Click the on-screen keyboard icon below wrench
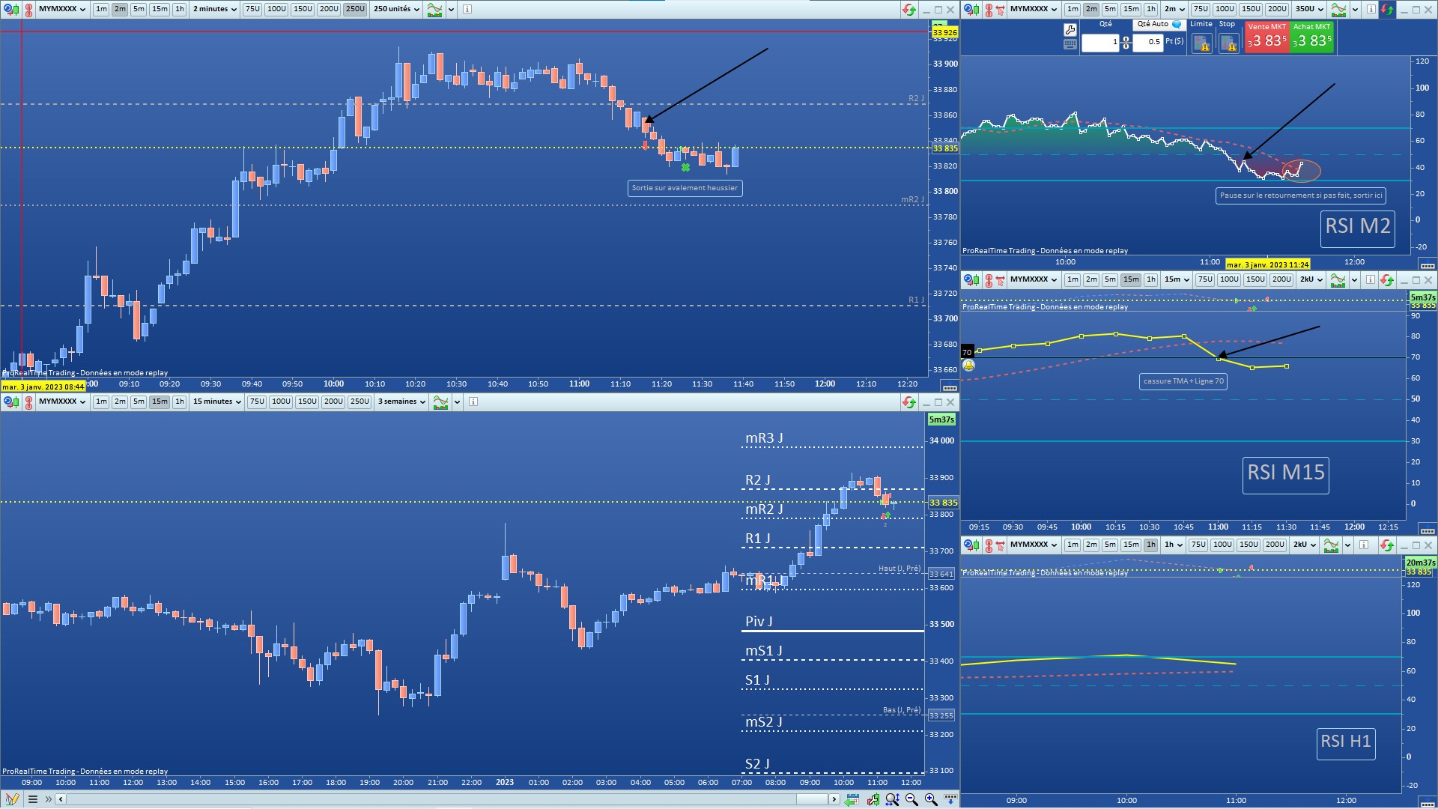The image size is (1438, 809). pyautogui.click(x=1070, y=44)
